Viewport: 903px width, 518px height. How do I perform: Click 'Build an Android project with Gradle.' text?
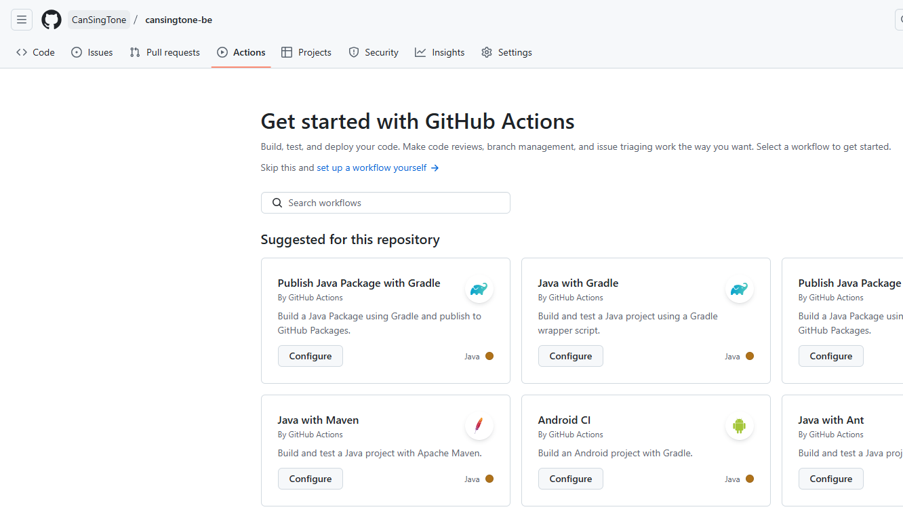click(x=615, y=453)
